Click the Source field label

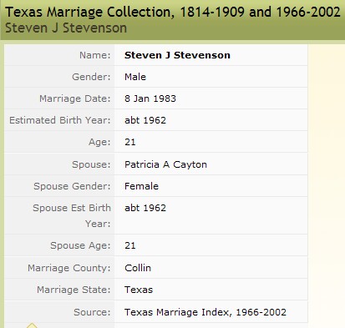coord(92,312)
